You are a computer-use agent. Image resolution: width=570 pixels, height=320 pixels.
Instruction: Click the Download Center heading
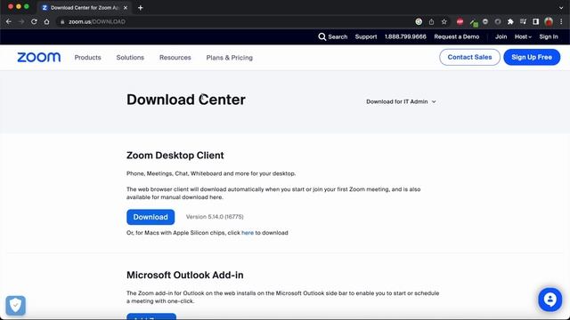(x=186, y=100)
